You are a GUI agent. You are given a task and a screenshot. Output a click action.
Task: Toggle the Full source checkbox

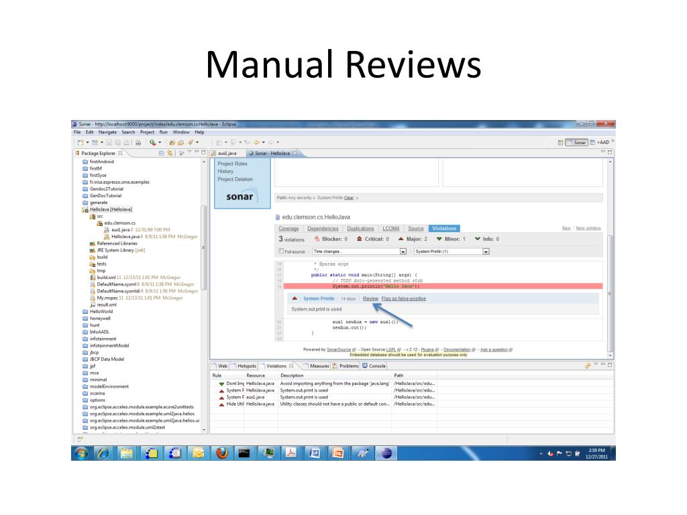281,251
